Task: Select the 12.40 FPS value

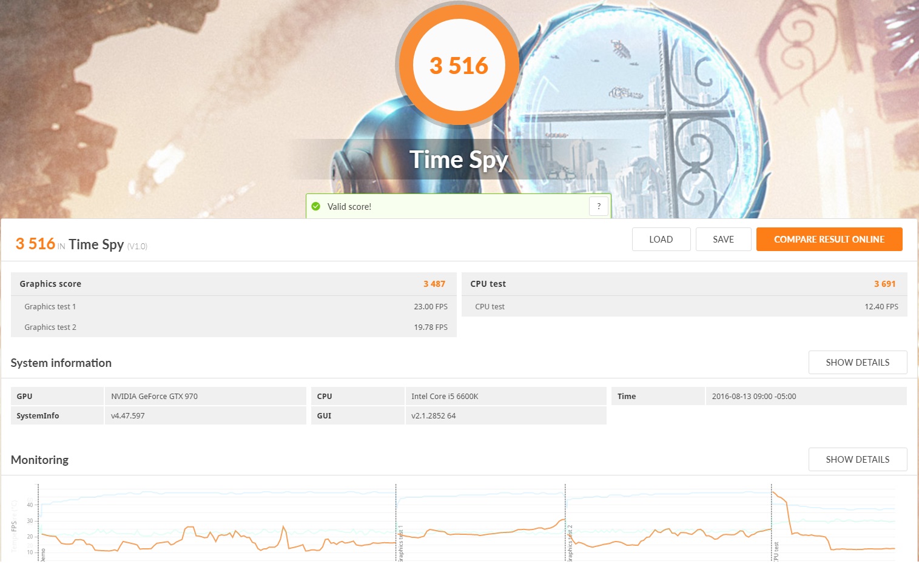Action: tap(881, 306)
